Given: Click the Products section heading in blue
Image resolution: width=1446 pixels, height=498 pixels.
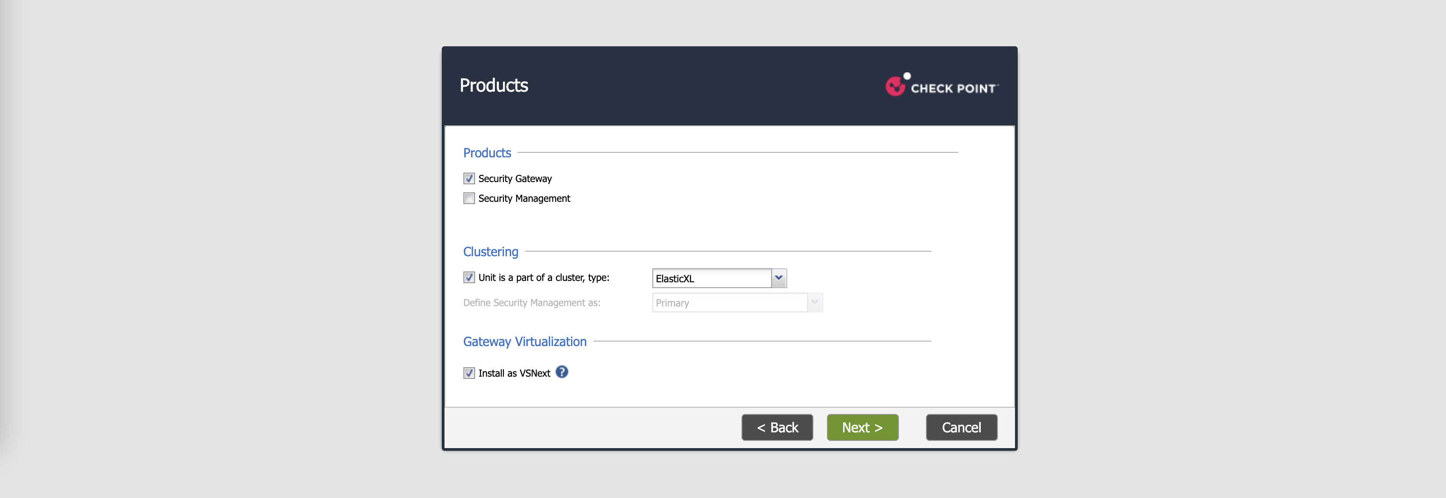Looking at the screenshot, I should (487, 153).
